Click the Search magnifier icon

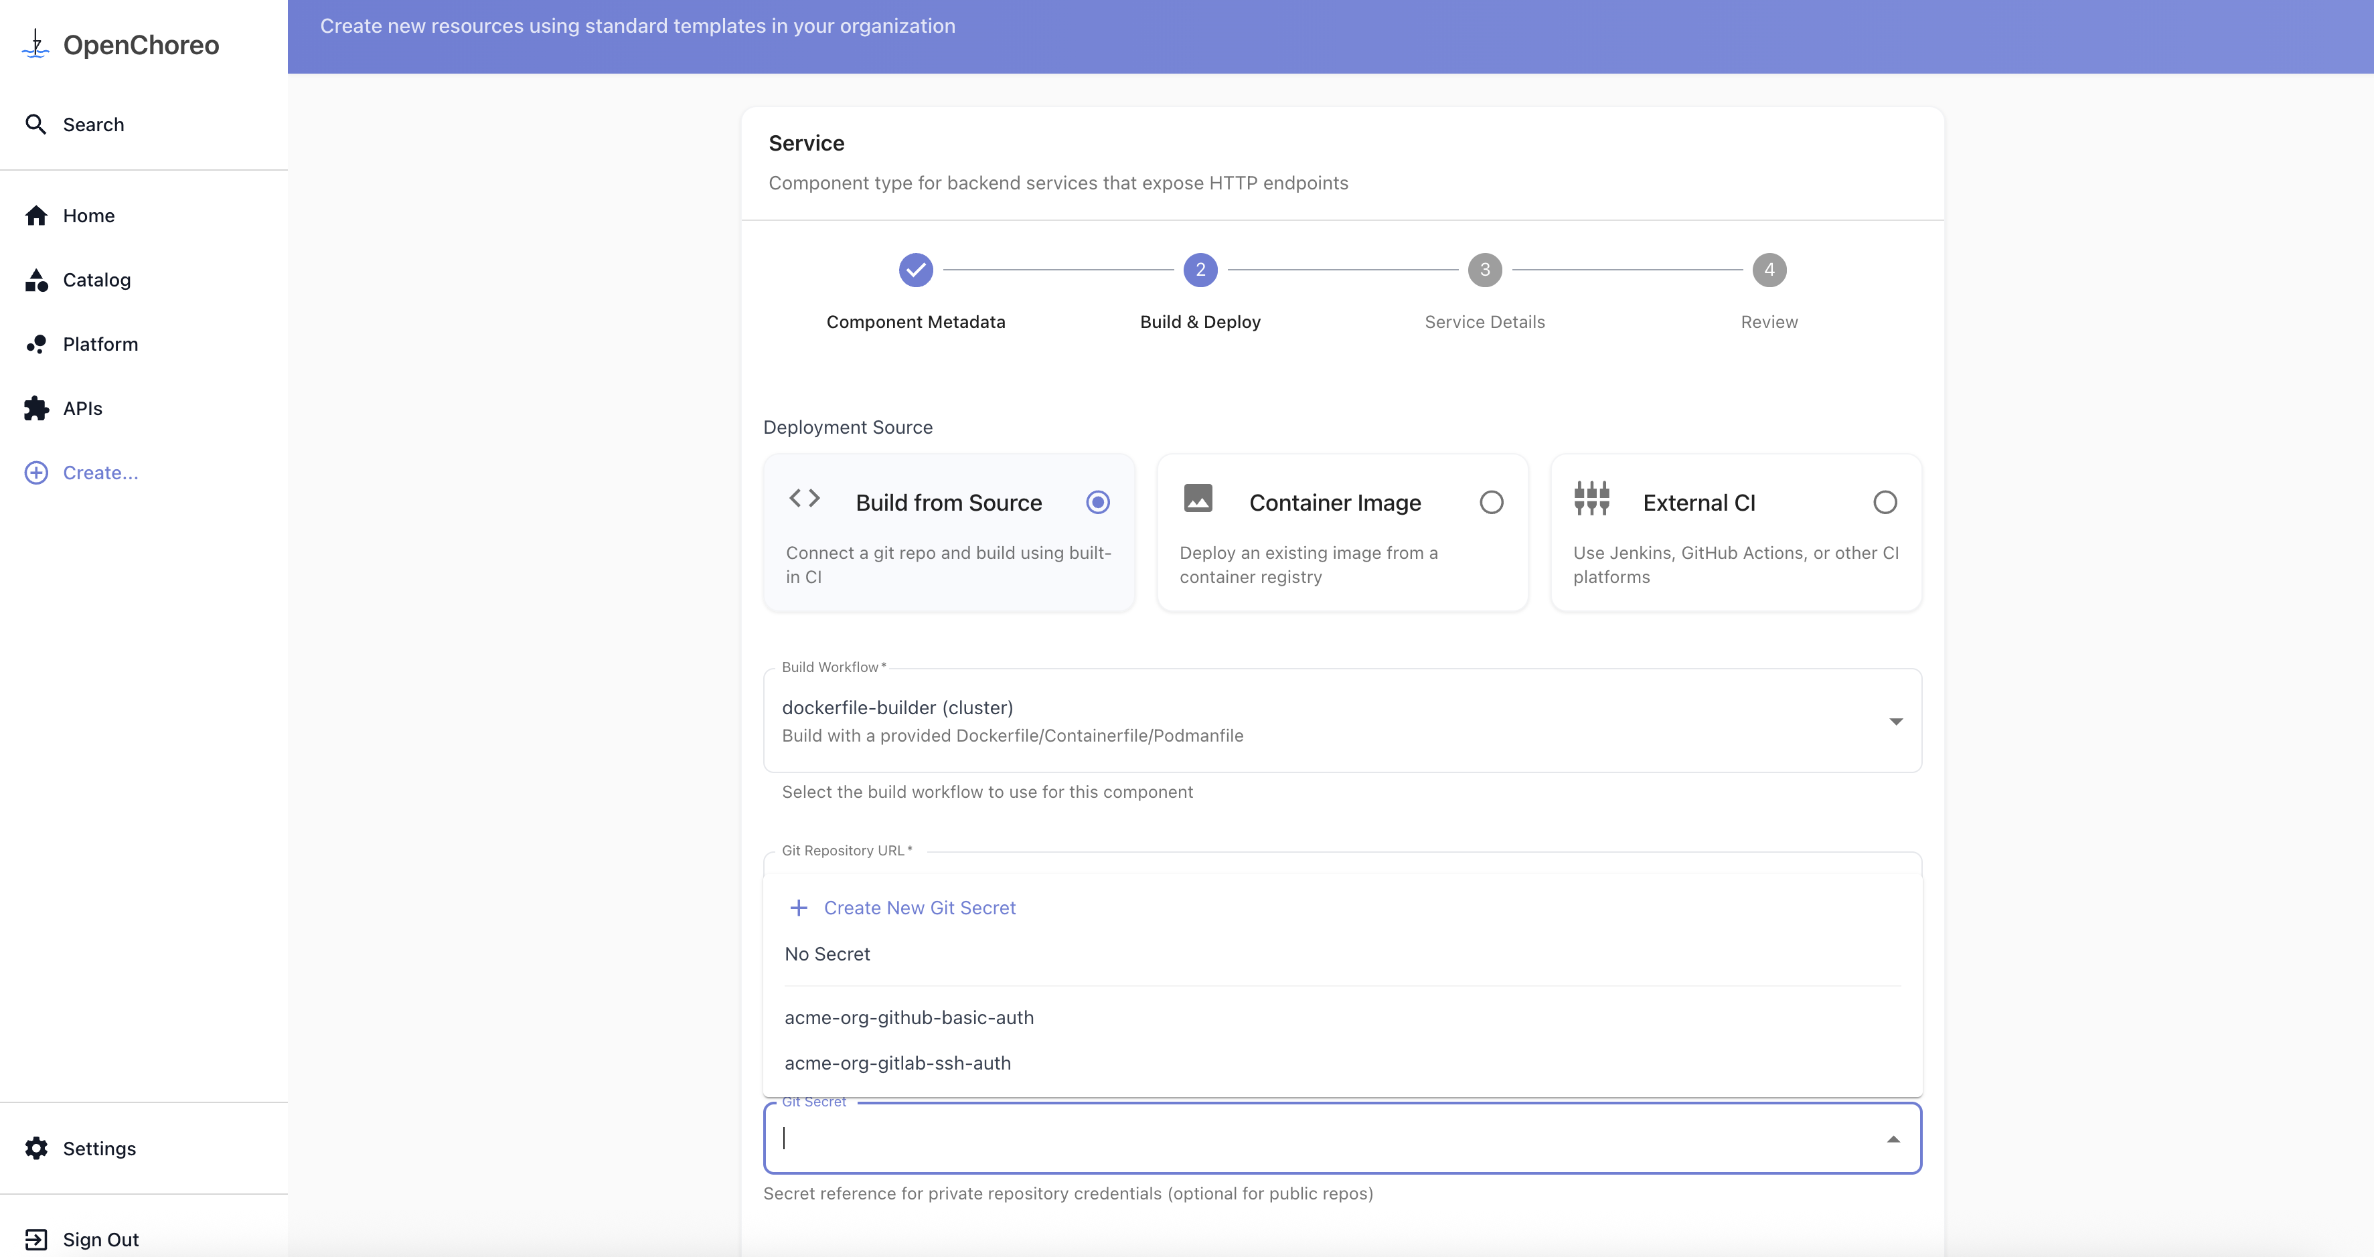pyautogui.click(x=35, y=124)
